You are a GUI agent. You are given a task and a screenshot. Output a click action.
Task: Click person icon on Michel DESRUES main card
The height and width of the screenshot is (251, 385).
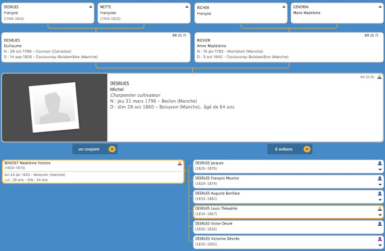pyautogui.click(x=379, y=77)
